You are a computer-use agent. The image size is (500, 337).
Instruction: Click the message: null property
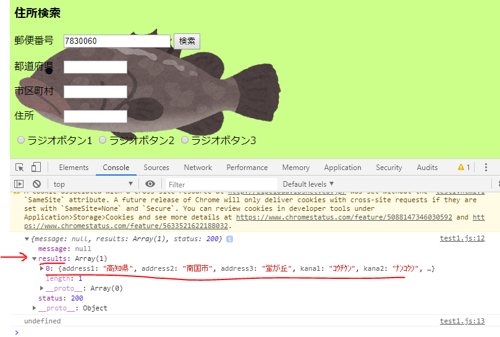[x=64, y=249]
